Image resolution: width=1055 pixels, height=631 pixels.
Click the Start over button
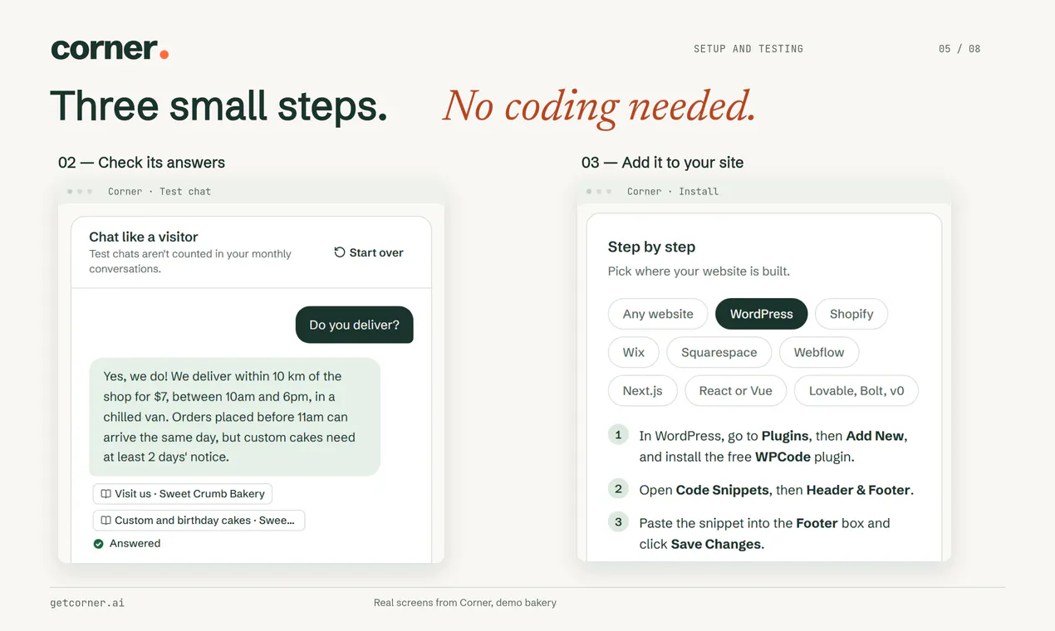point(369,252)
